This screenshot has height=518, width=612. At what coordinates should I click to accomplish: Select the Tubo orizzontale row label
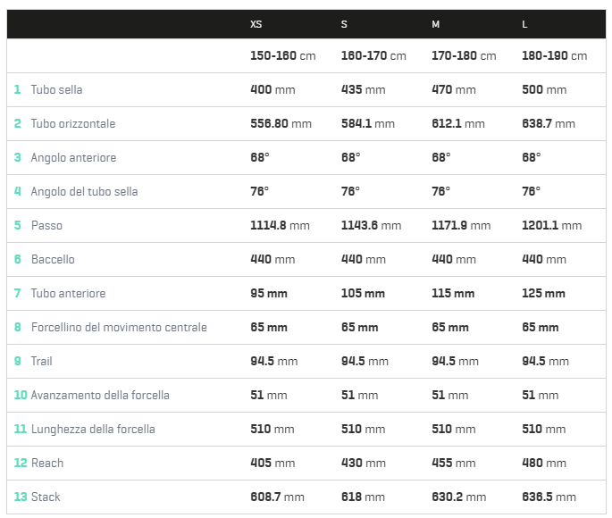click(72, 124)
